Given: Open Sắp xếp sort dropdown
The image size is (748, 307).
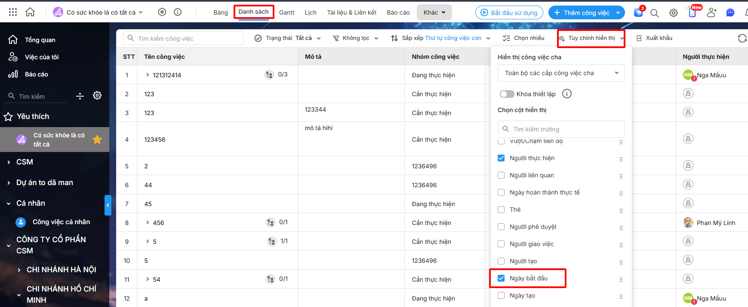Looking at the screenshot, I should click(x=440, y=38).
